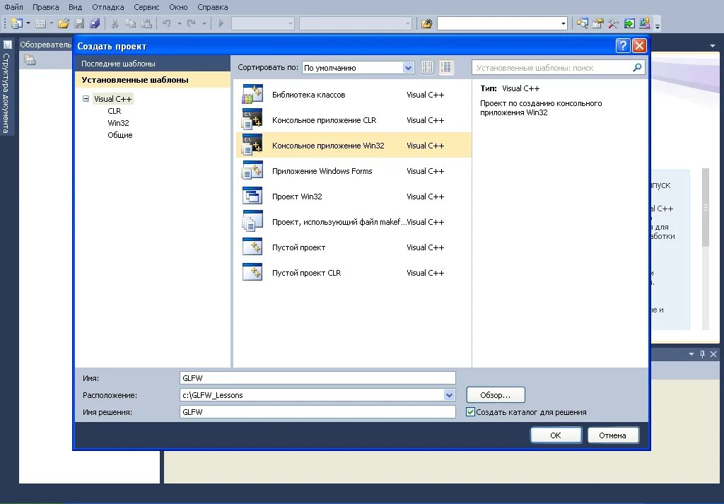Click the Copy toolbar icon
Screen dimensions: 724x504
[131, 23]
